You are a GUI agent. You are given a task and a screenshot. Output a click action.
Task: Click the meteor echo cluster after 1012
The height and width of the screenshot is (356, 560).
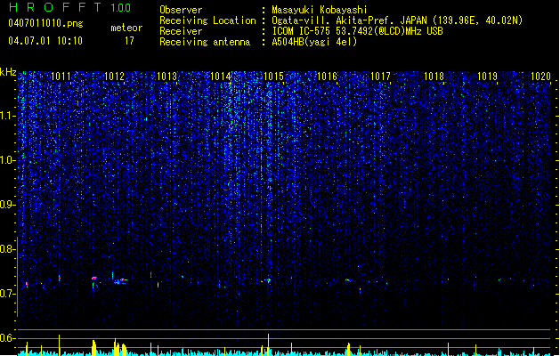pyautogui.click(x=119, y=281)
